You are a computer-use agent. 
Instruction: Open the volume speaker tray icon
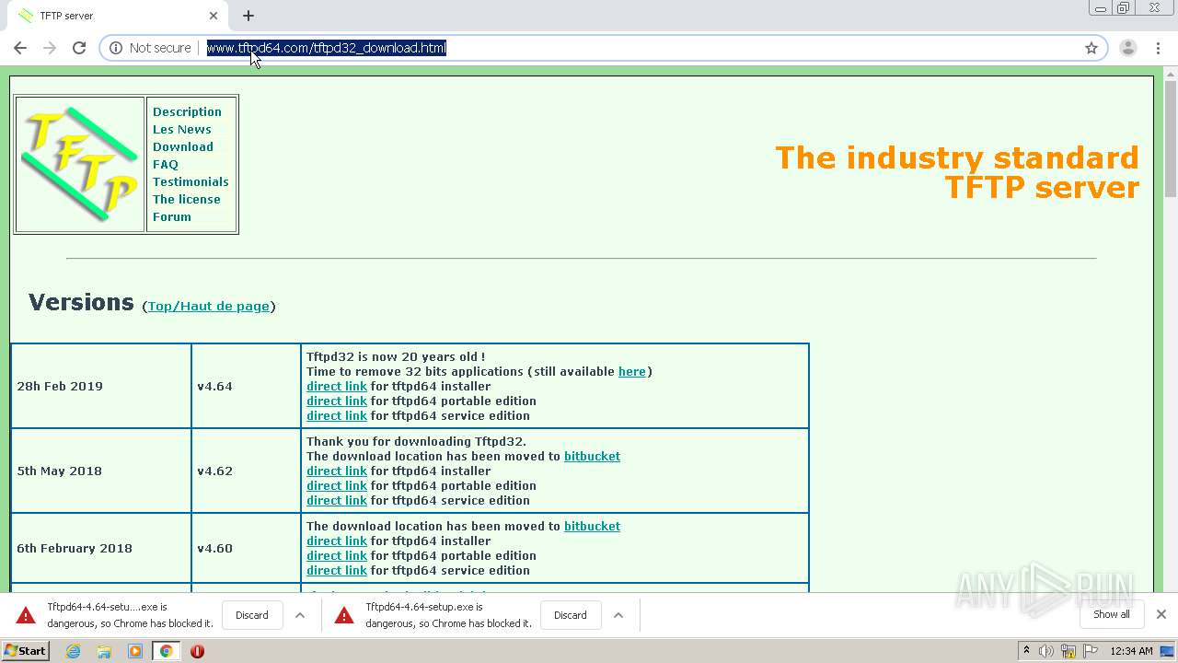tap(1046, 651)
